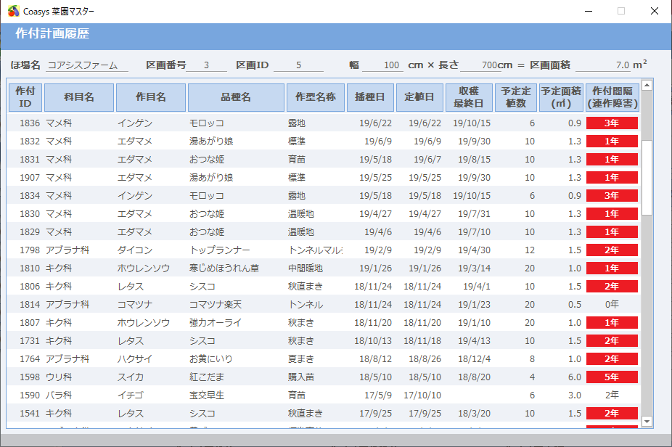The height and width of the screenshot is (447, 672).
Task: Sort by 作付ID column header
Action: click(x=25, y=97)
